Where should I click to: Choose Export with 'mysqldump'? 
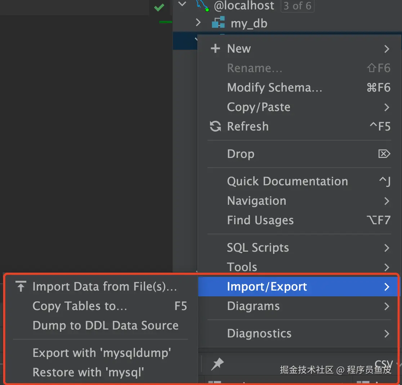pos(102,353)
